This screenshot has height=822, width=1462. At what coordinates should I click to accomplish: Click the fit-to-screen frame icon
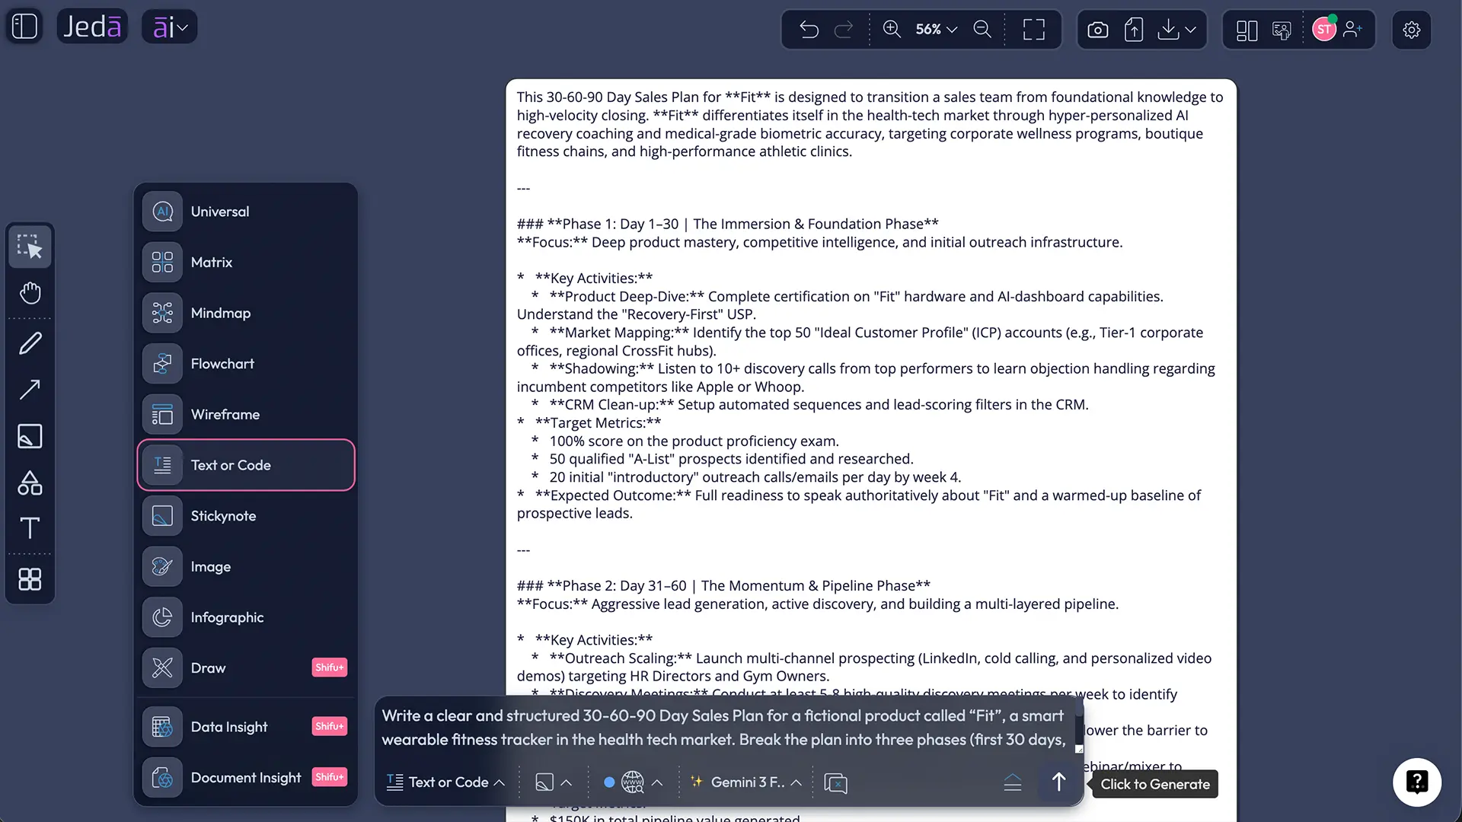pos(1033,30)
